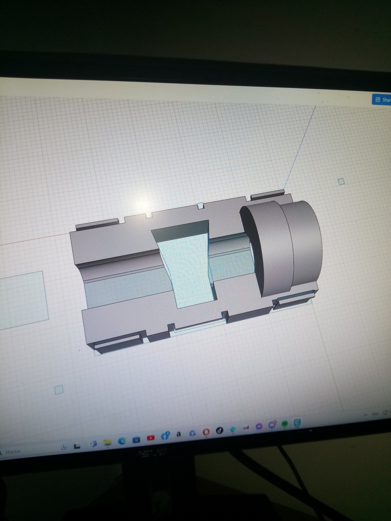Click the blue Share button
Viewport: 391px width, 521px height.
tap(382, 99)
